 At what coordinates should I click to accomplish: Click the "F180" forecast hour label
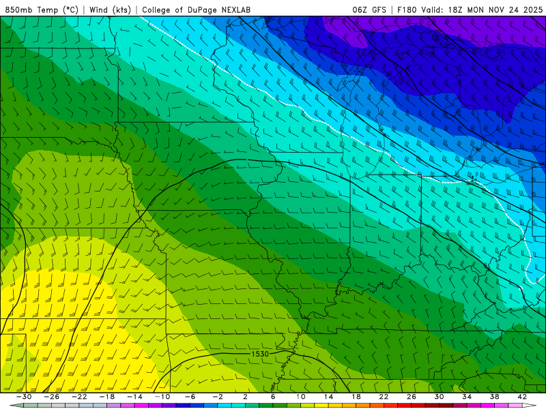[407, 10]
